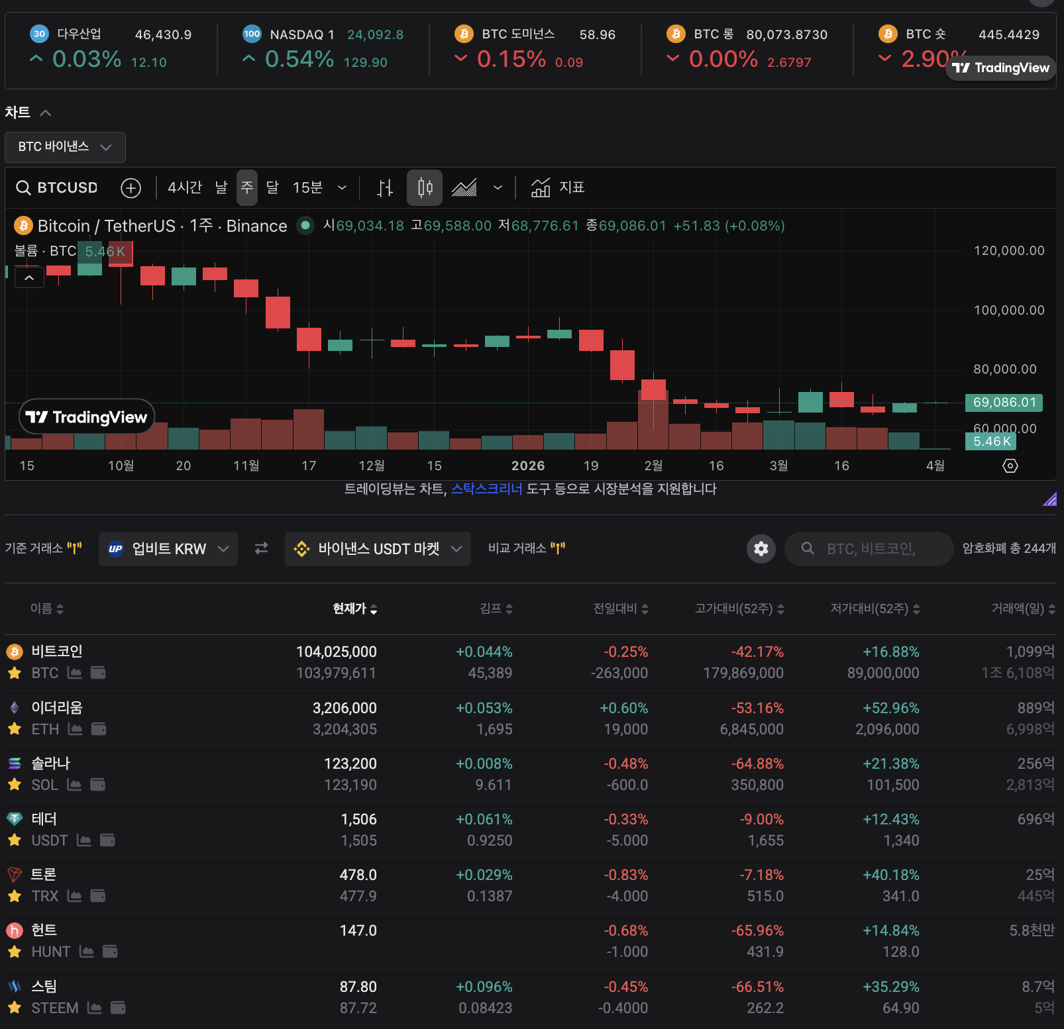Open the chart for 스팀 STEEM row
The width and height of the screenshot is (1064, 1029).
click(95, 1008)
